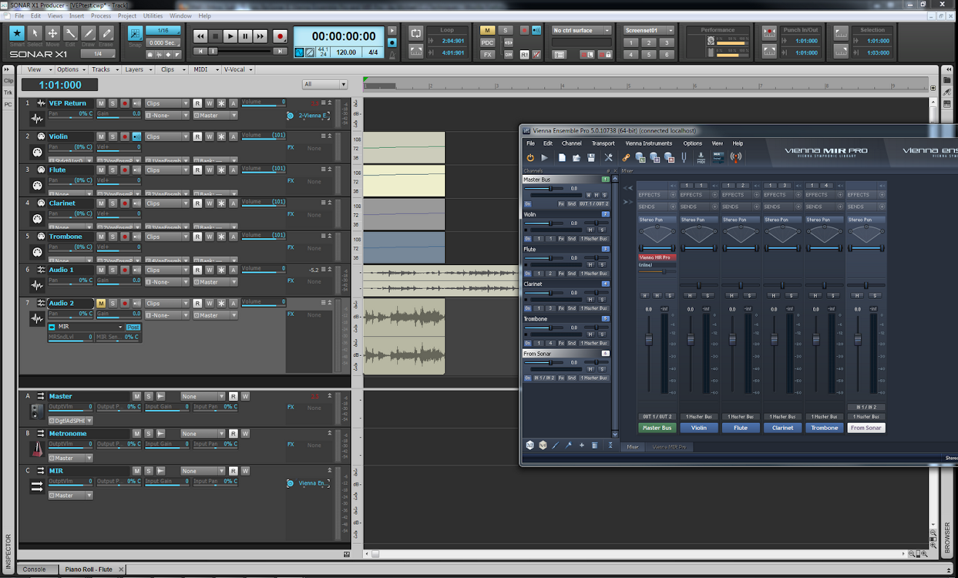Toggle the global Solo button in Mix module
This screenshot has height=578, width=958.
pos(505,31)
